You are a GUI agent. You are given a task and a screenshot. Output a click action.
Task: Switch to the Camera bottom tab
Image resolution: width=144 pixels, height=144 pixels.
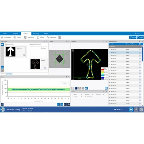tap(3, 74)
